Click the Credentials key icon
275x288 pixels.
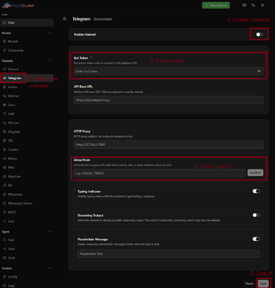(5, 50)
